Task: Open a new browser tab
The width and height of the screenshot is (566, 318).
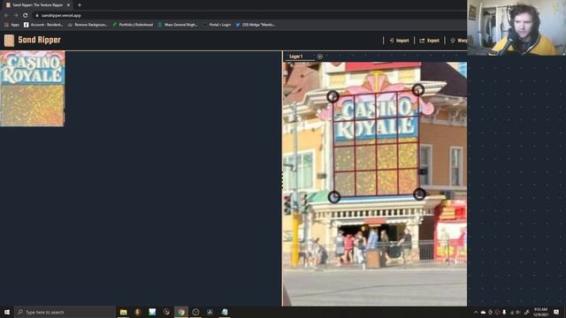Action: [x=80, y=5]
